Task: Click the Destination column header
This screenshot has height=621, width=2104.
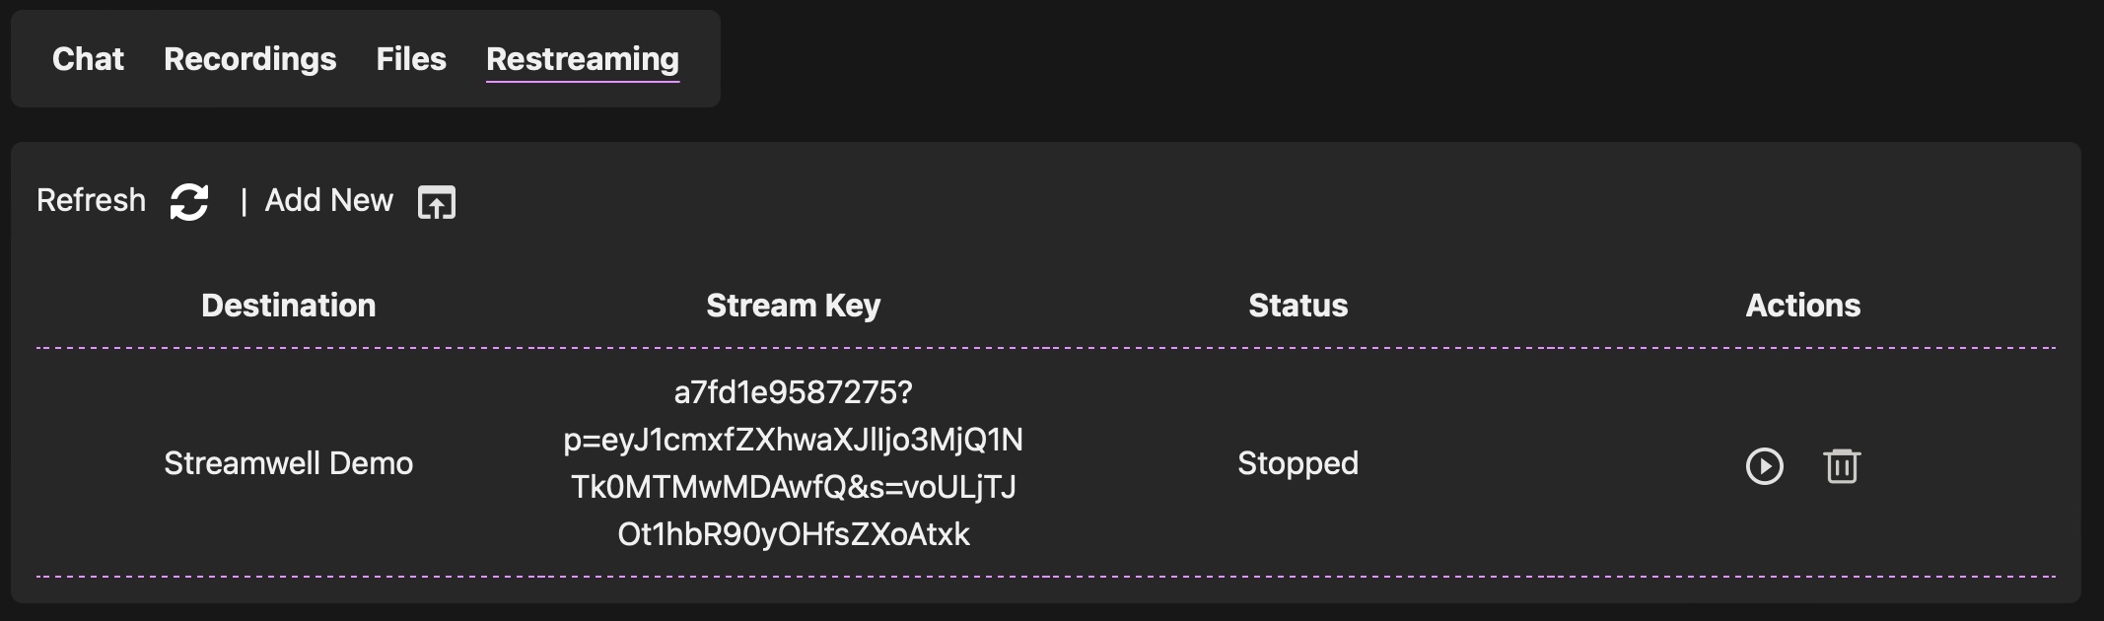Action: click(x=288, y=306)
